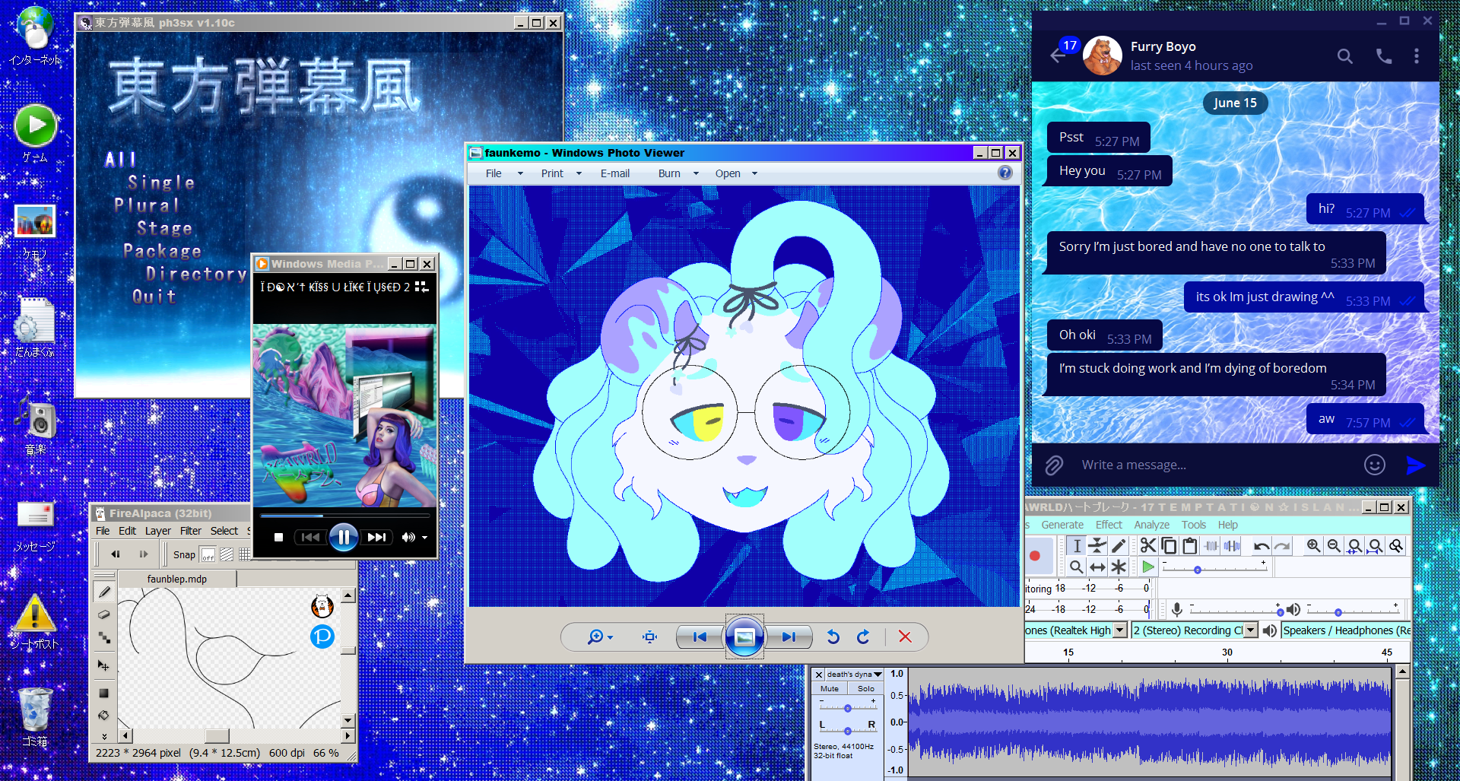Image resolution: width=1460 pixels, height=781 pixels.
Task: Click the Undo arrow in Audacity
Action: [1262, 545]
